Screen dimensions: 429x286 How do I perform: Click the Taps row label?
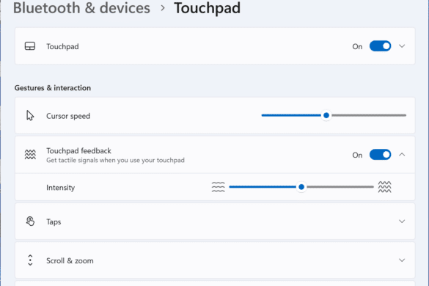pos(54,221)
